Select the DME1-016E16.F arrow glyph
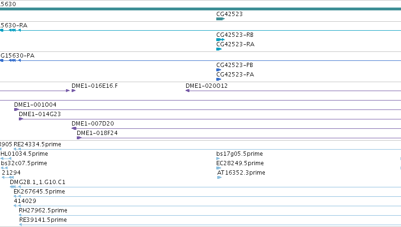 (x=74, y=91)
